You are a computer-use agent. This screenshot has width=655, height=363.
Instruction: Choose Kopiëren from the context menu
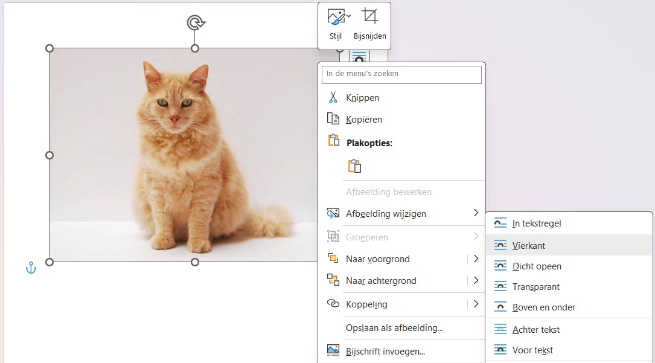[401, 119]
